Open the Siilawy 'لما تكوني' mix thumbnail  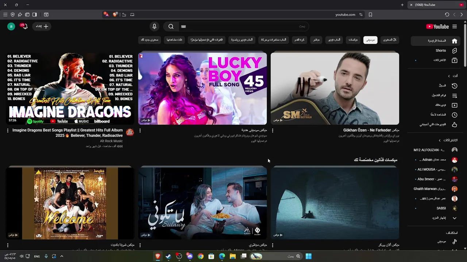tap(202, 203)
